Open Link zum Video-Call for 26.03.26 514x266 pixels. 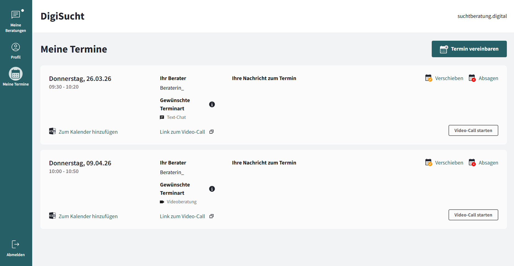coord(182,132)
